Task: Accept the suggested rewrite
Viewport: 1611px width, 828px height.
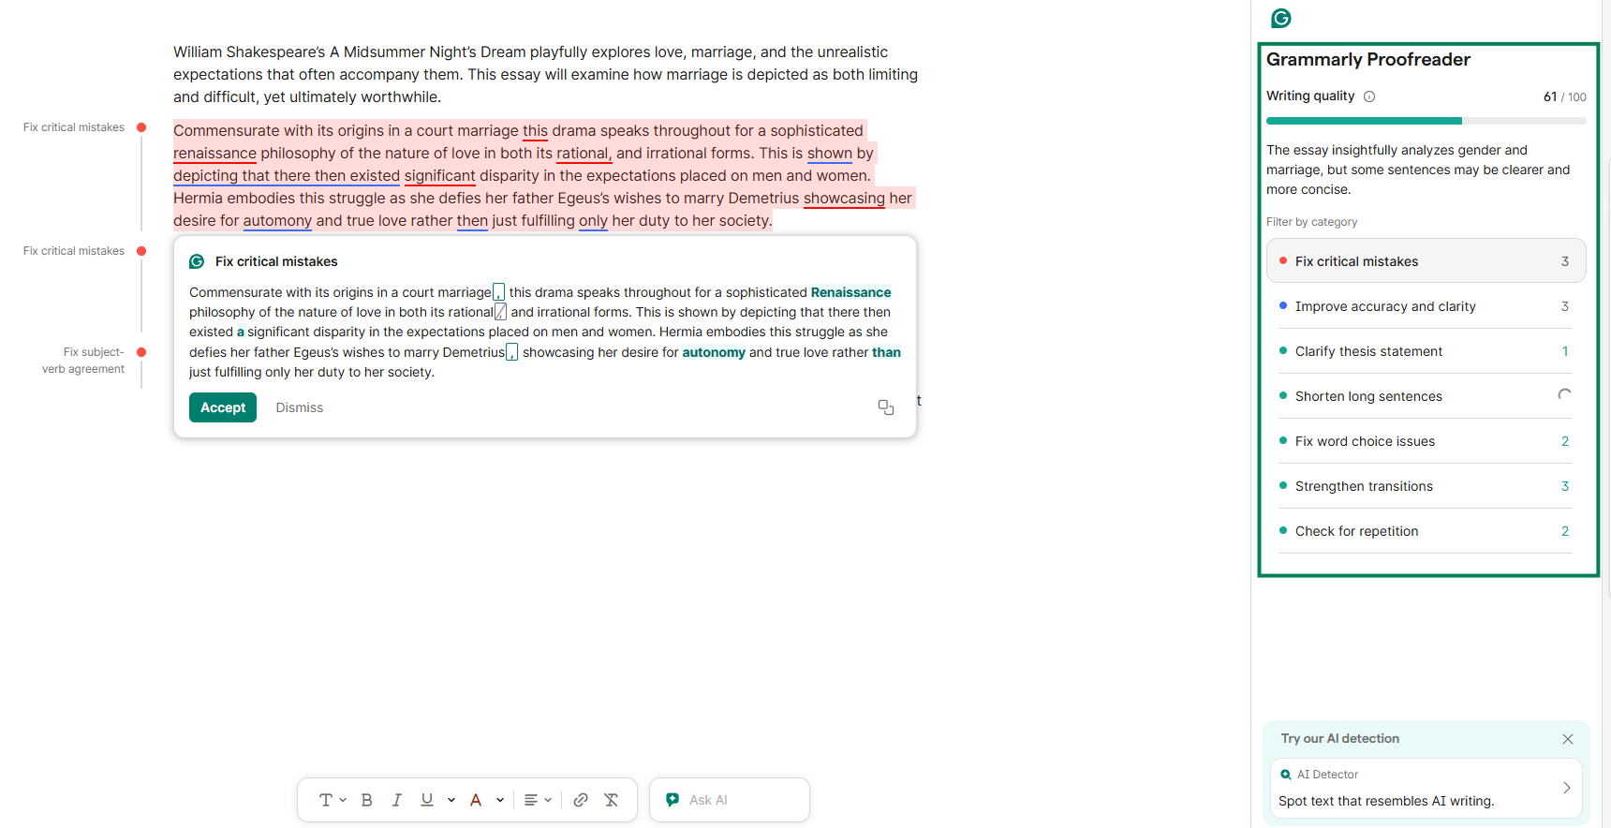Action: pos(223,407)
